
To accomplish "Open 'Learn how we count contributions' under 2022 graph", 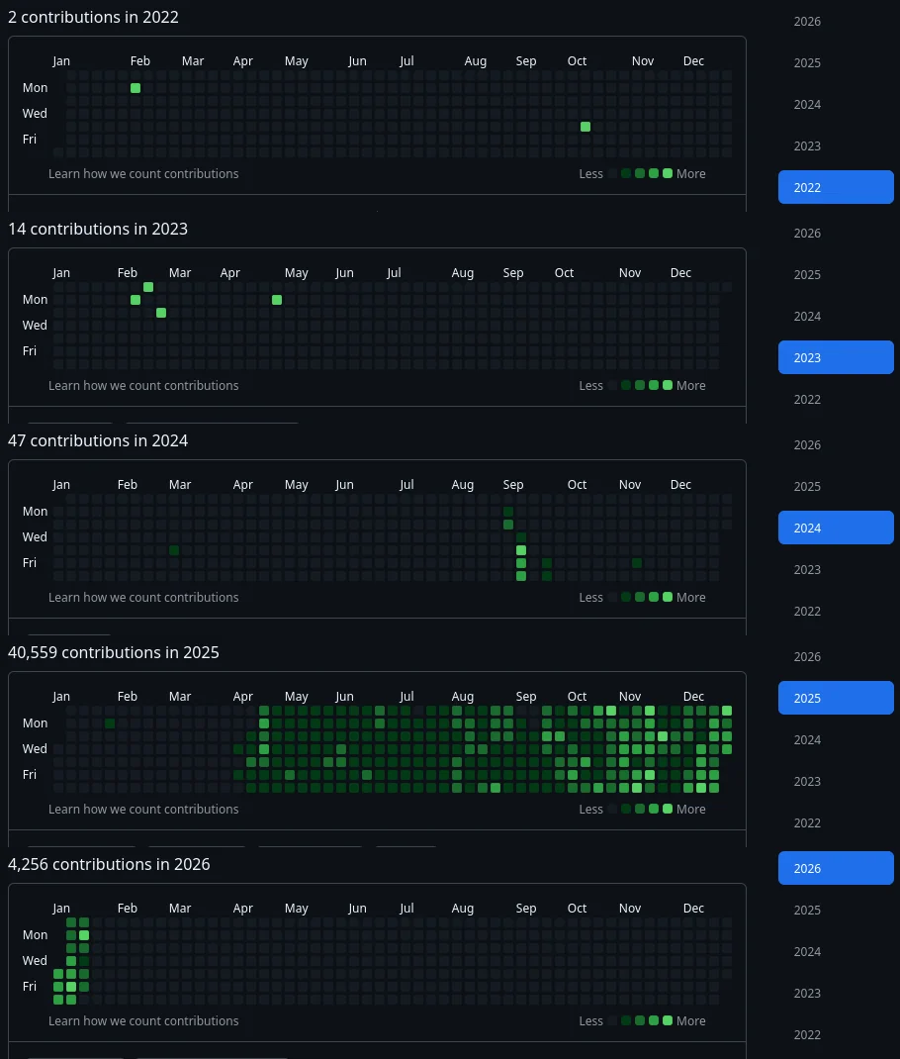I will (x=143, y=173).
